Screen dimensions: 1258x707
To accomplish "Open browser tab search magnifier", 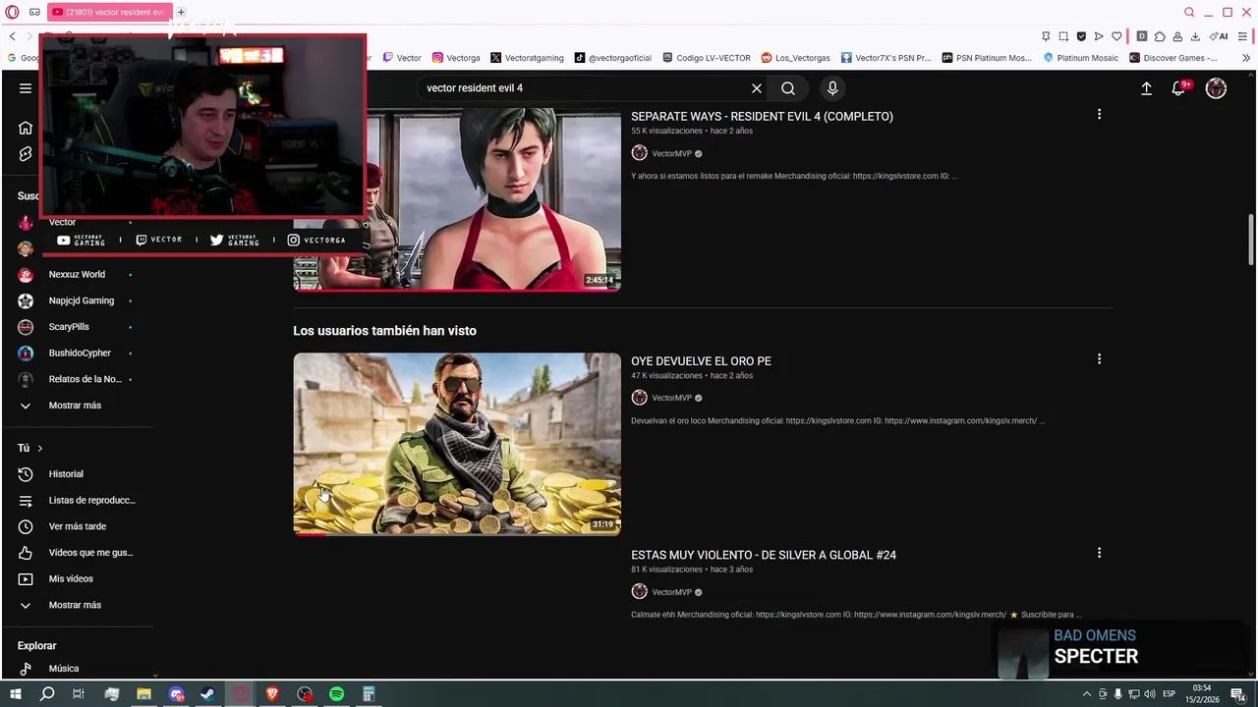I will 1189,12.
